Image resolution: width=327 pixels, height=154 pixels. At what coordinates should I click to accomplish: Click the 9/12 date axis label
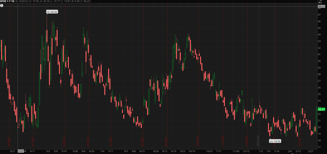click(x=165, y=151)
